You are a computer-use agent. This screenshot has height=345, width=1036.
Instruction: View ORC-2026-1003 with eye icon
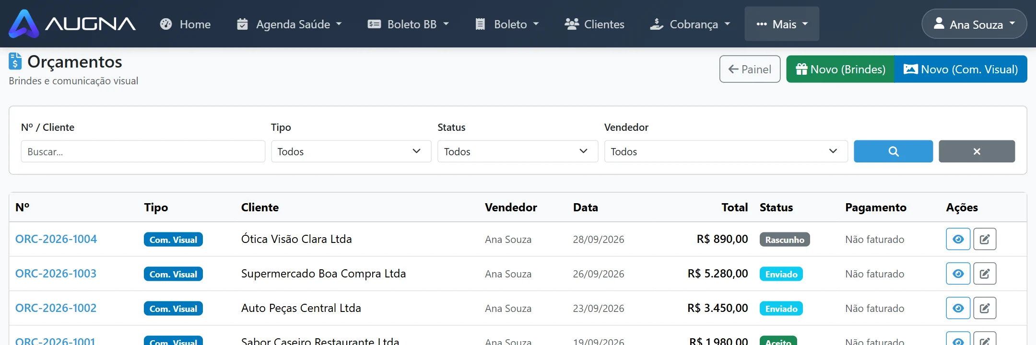tap(958, 274)
